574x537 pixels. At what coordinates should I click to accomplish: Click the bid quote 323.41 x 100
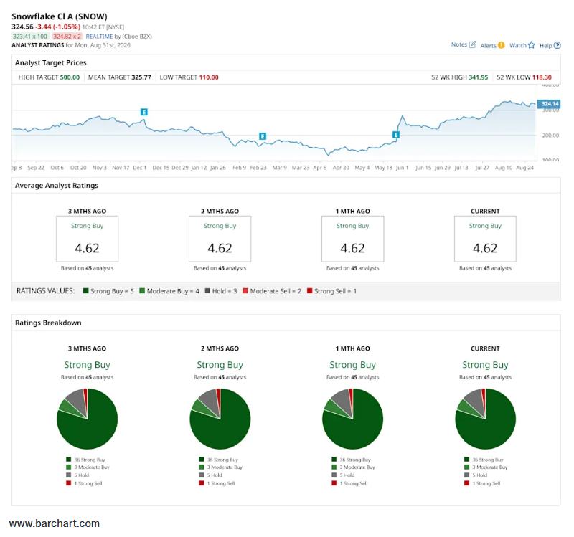click(x=29, y=37)
